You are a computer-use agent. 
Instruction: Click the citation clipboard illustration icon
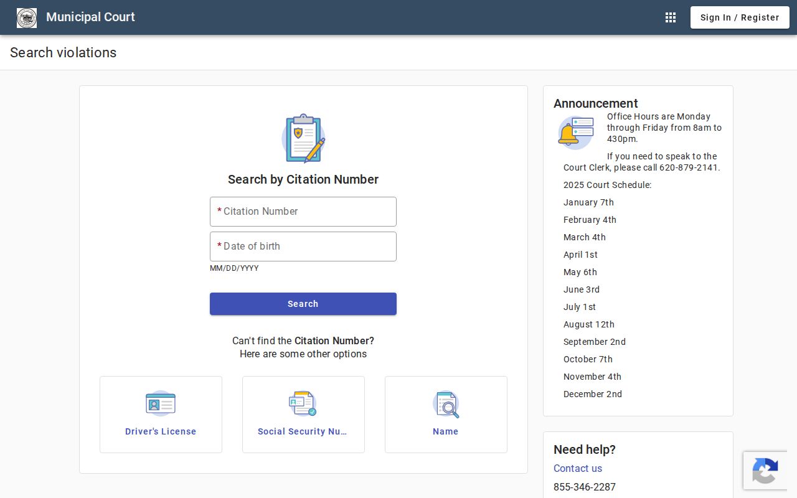(x=303, y=138)
